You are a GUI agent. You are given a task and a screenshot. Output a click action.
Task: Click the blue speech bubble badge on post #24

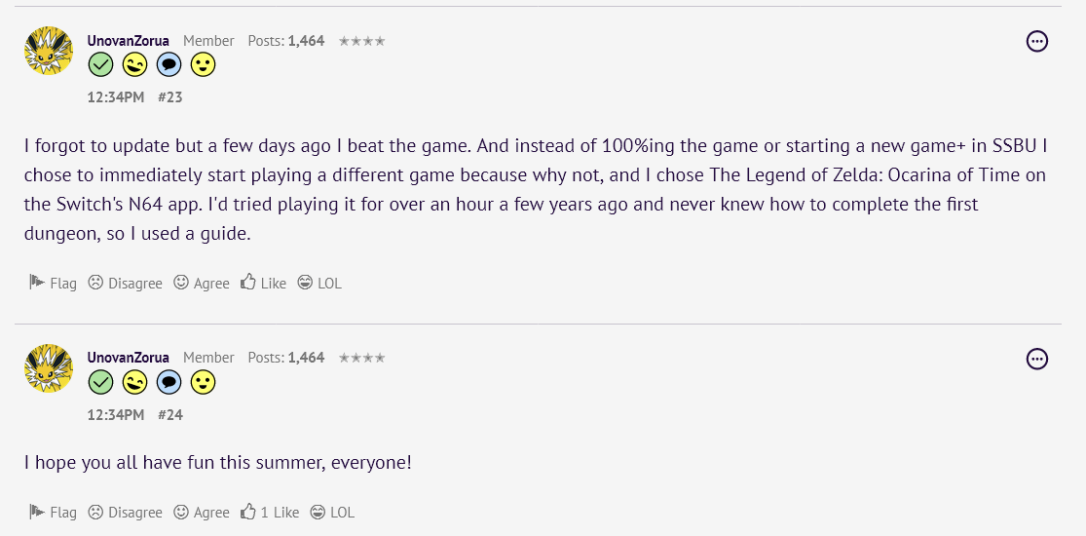[x=169, y=383]
